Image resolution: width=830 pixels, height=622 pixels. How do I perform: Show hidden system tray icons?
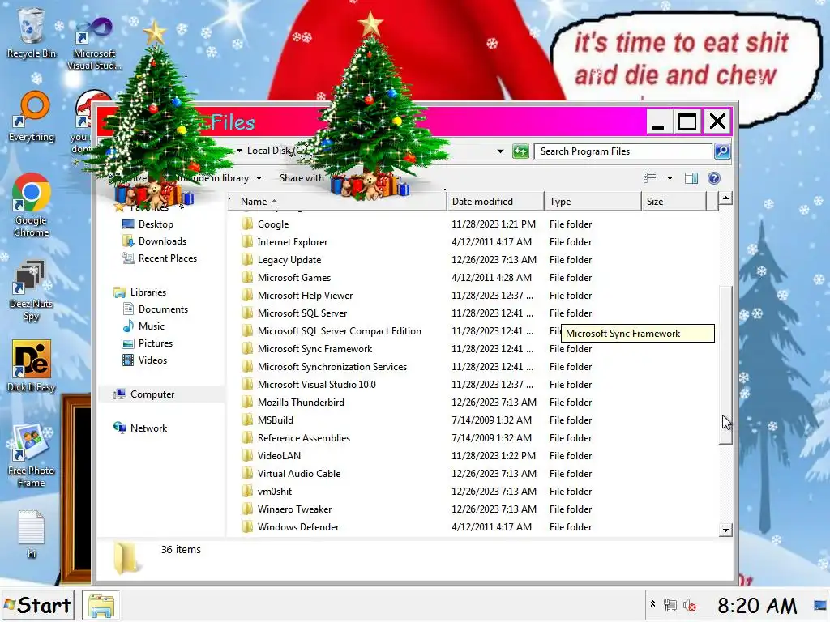point(652,604)
